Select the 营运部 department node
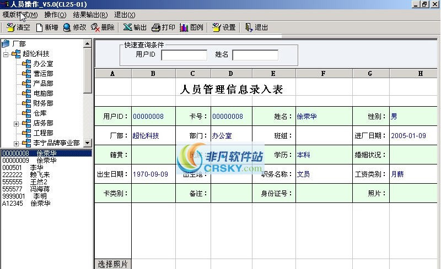 click(x=43, y=74)
